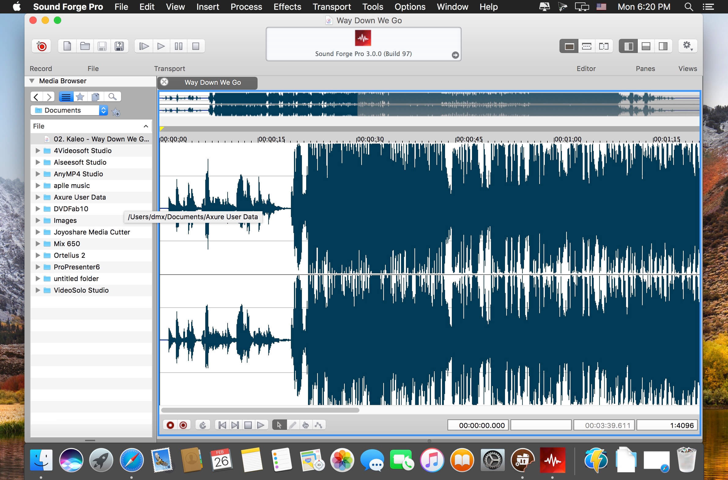Screen dimensions: 728x480
Task: Click the Record toolbar button
Action: (41, 46)
